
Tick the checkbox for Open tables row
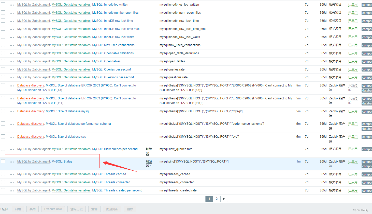tap(3, 61)
